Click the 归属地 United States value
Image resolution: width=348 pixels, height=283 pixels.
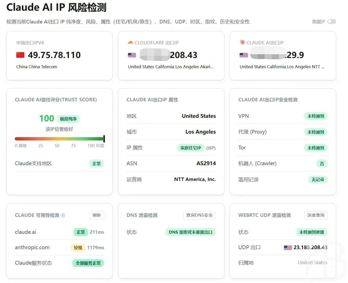point(313,263)
